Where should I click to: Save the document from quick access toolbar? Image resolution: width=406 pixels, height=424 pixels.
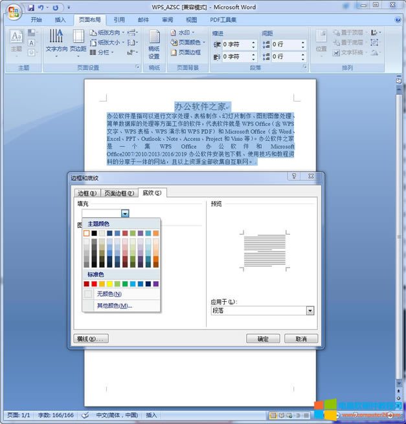(31, 8)
